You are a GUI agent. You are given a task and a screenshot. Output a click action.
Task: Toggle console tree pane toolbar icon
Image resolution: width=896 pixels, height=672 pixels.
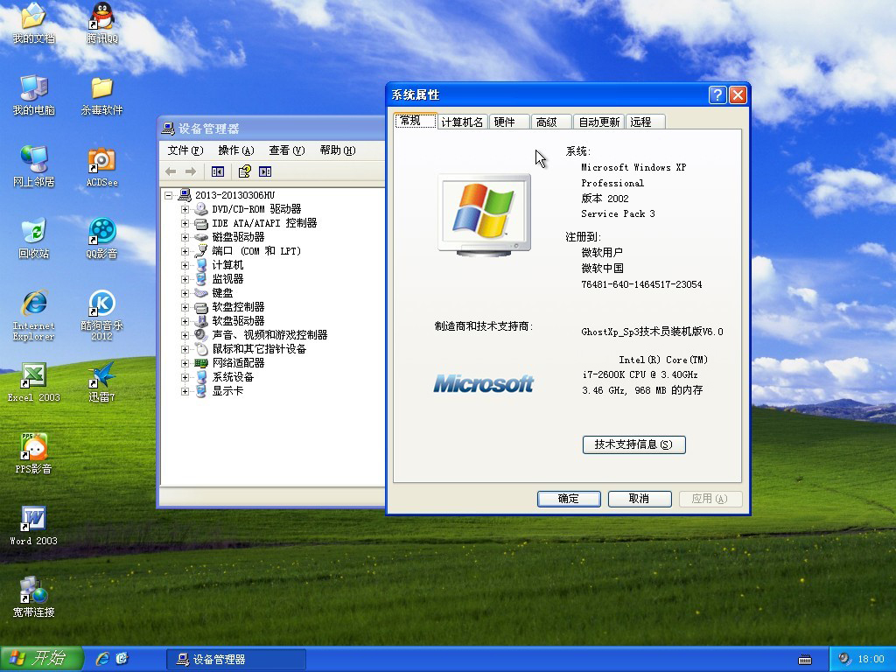pos(218,171)
